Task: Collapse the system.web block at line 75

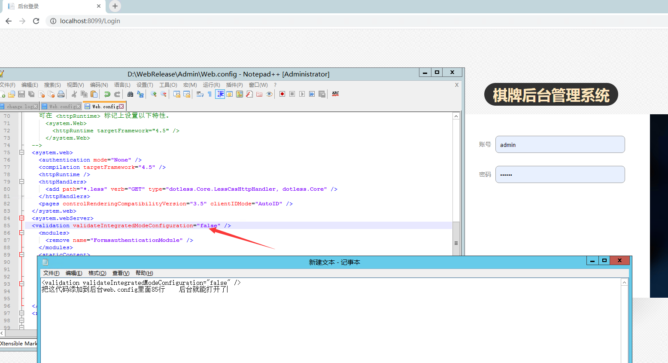Action: (x=21, y=153)
